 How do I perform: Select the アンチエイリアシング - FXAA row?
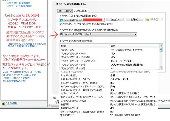click(110, 54)
